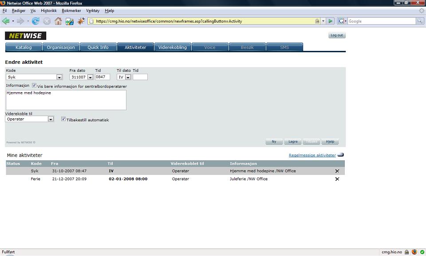This screenshot has width=426, height=256.
Task: Click the NETWISE logo
Action: pyautogui.click(x=26, y=35)
